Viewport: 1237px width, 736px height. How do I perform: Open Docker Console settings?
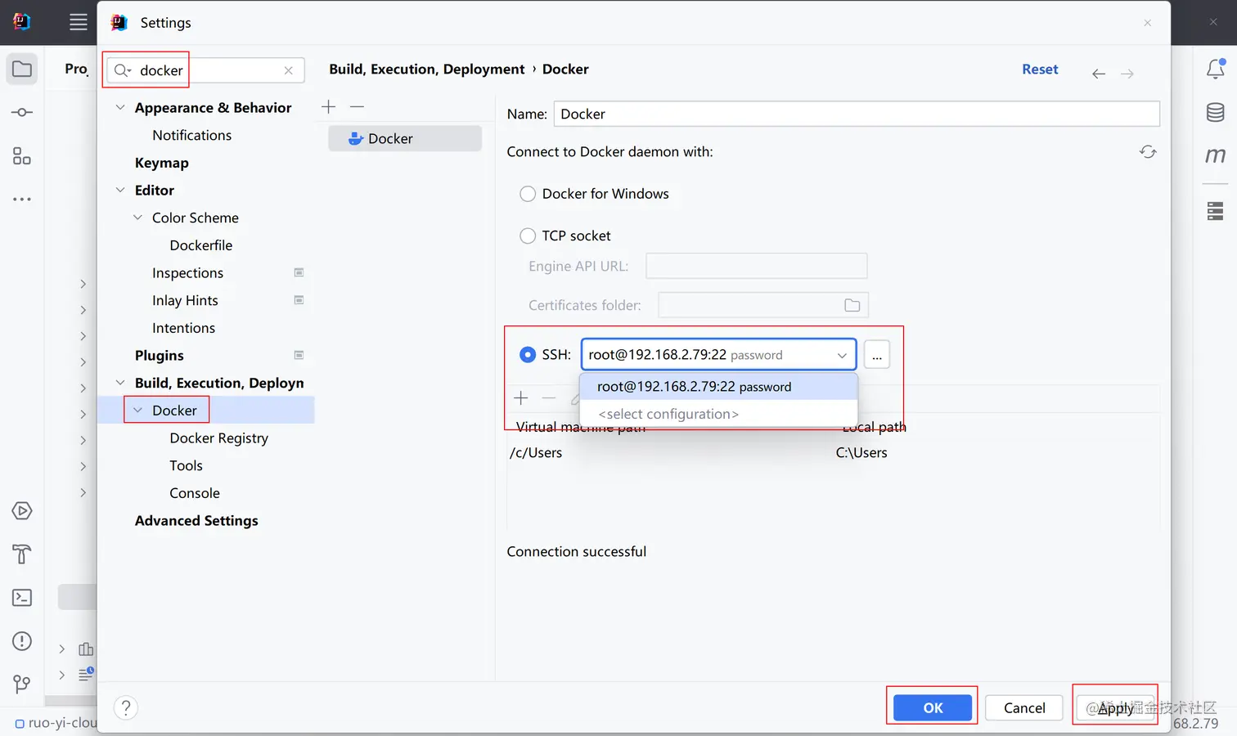[195, 493]
